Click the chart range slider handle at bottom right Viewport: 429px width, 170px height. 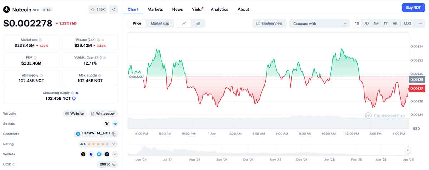pyautogui.click(x=407, y=150)
